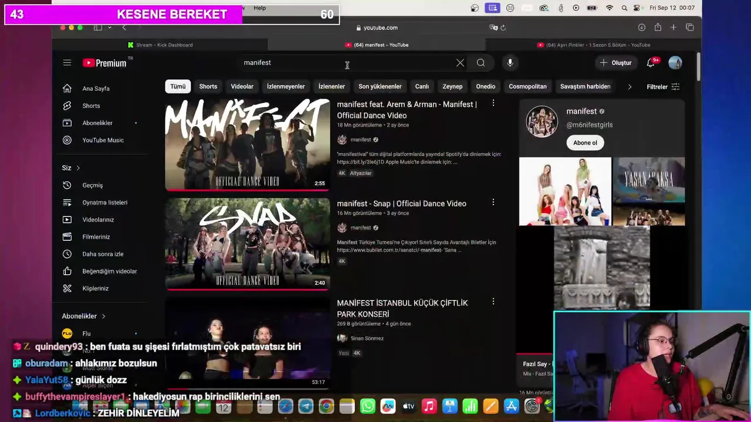
Task: Open Safari sidebar dropdown arrow
Action: click(x=109, y=28)
